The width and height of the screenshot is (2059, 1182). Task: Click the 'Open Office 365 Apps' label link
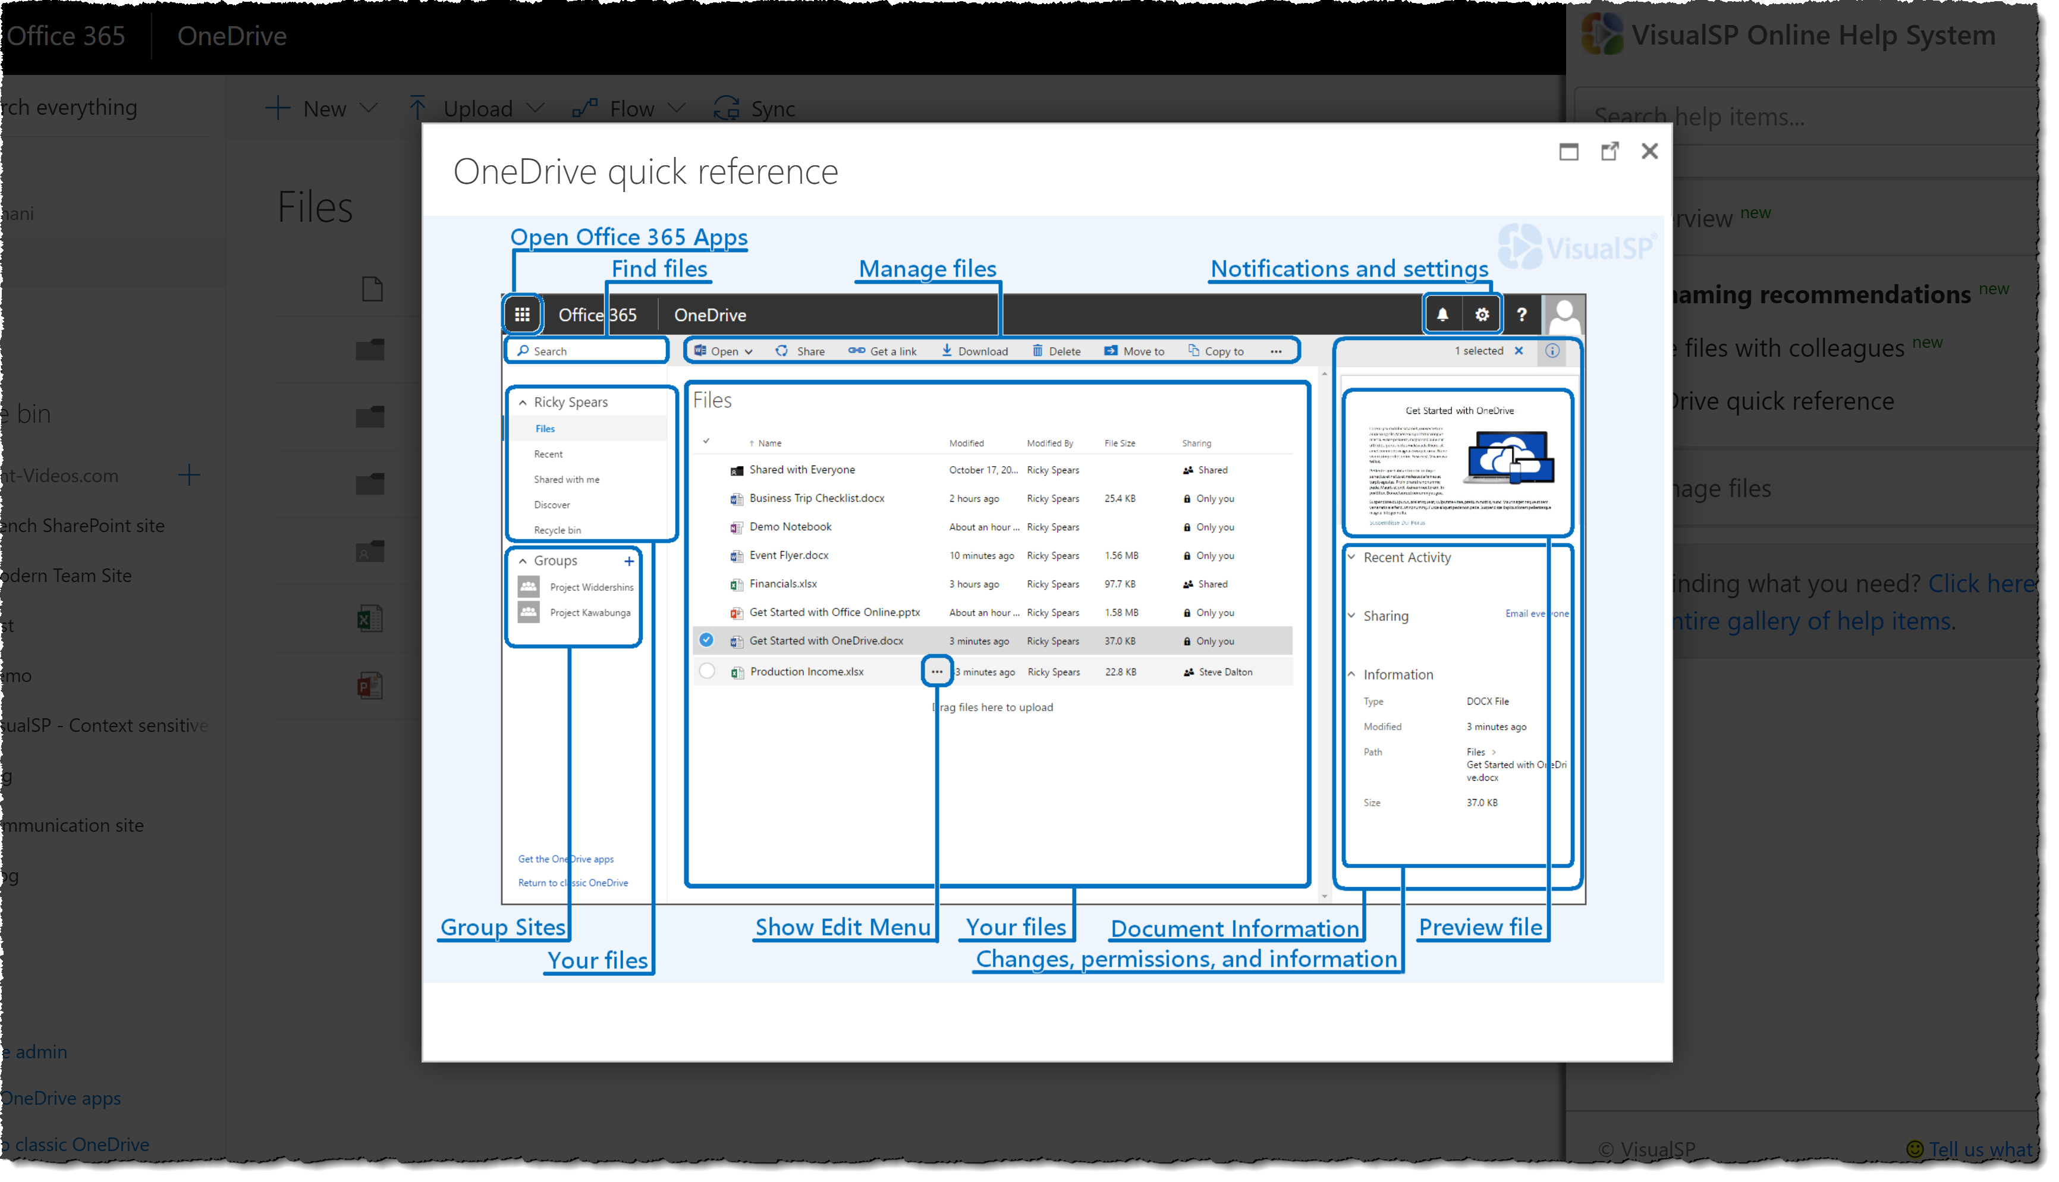(630, 238)
